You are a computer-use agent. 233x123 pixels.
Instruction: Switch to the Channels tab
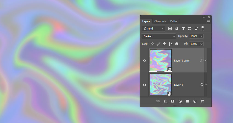pos(160,21)
